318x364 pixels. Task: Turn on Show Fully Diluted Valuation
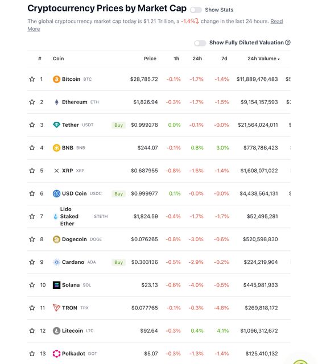click(x=200, y=43)
